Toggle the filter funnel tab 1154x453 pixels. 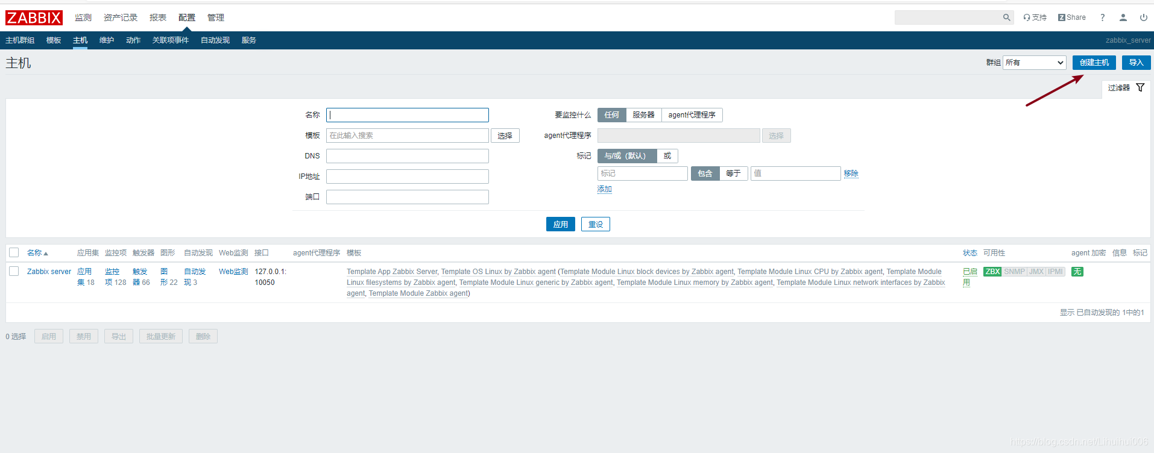(x=1126, y=88)
